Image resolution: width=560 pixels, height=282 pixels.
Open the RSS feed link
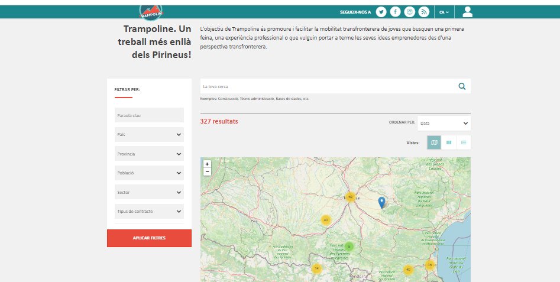point(423,12)
